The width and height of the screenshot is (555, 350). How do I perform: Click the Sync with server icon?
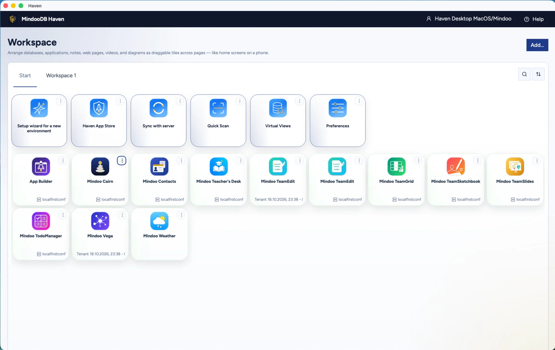(158, 108)
